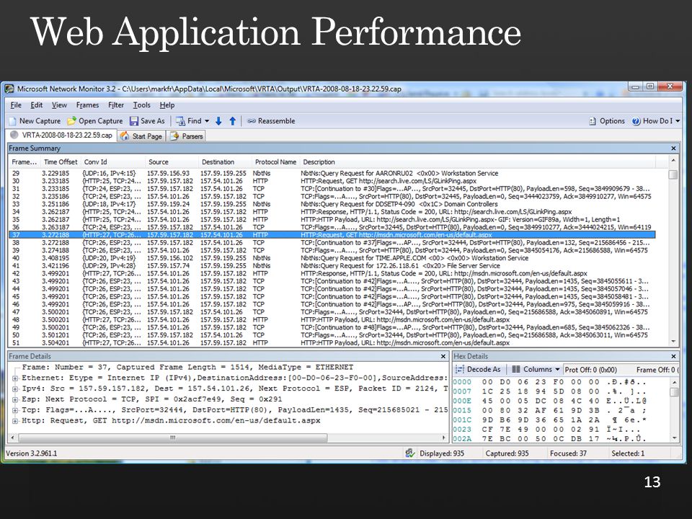
Task: Switch to the Parsers tab
Action: pyautogui.click(x=187, y=136)
